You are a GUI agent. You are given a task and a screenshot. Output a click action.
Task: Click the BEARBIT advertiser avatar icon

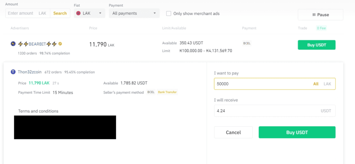click(13, 44)
